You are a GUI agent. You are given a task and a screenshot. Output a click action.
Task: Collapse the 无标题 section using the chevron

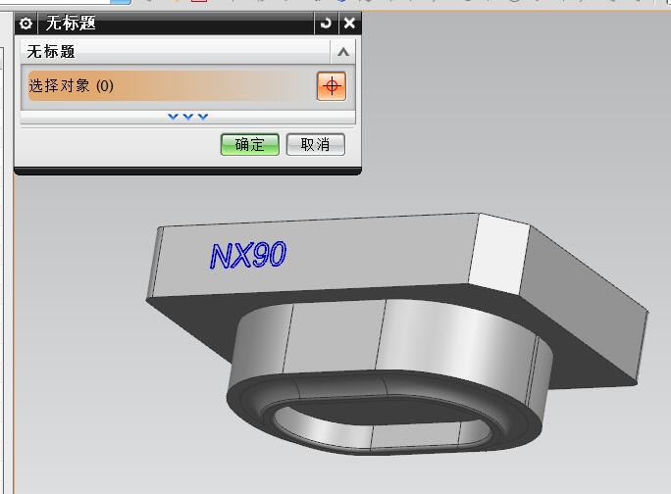[x=342, y=52]
